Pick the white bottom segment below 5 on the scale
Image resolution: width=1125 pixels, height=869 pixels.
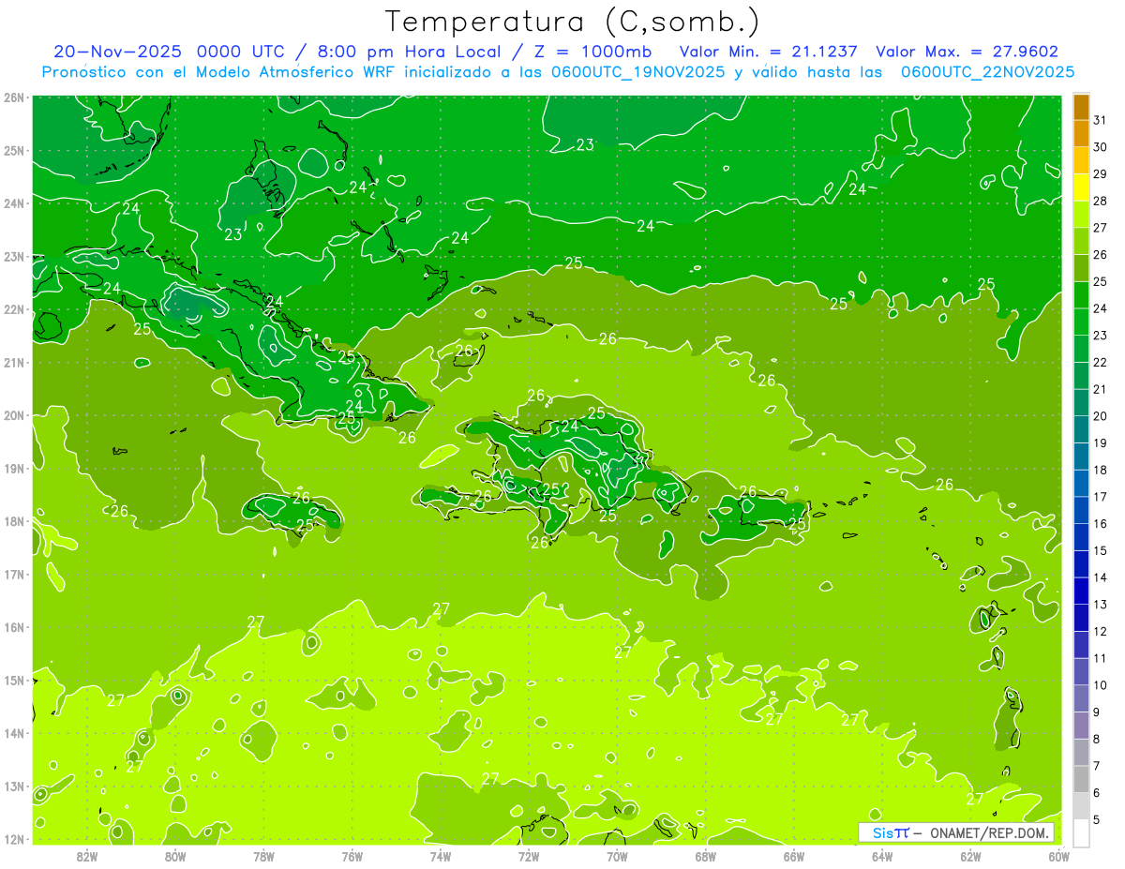click(1081, 832)
